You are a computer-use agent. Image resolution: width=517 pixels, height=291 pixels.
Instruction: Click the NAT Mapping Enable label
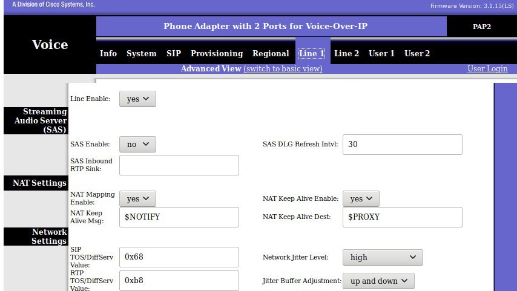pos(92,198)
